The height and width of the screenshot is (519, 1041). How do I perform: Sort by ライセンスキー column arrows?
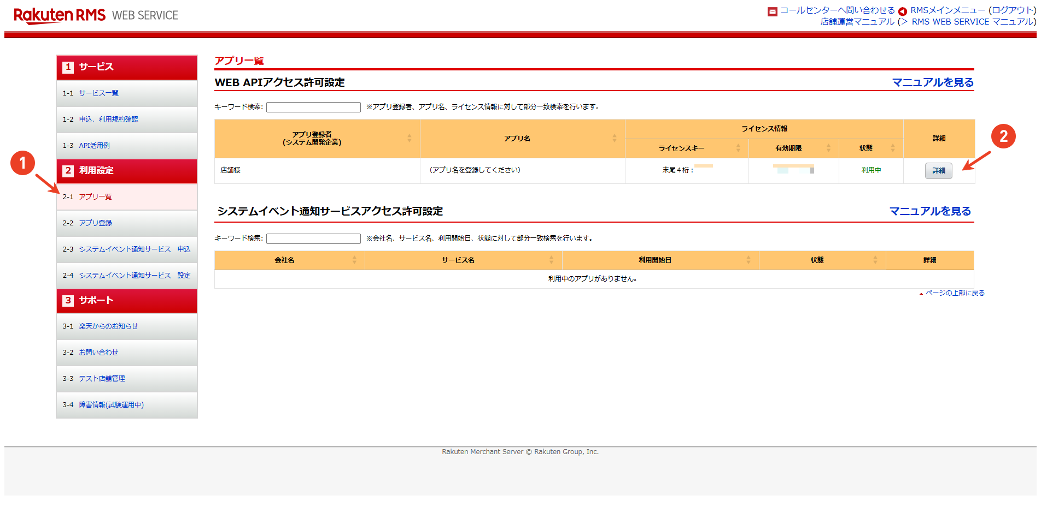pos(738,148)
